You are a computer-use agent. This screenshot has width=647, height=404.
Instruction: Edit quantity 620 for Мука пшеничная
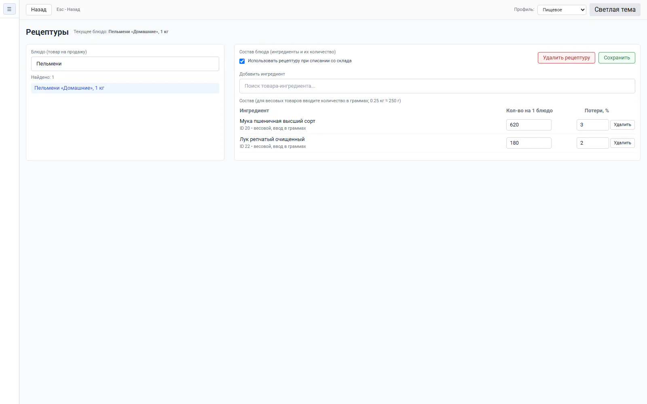click(x=529, y=125)
